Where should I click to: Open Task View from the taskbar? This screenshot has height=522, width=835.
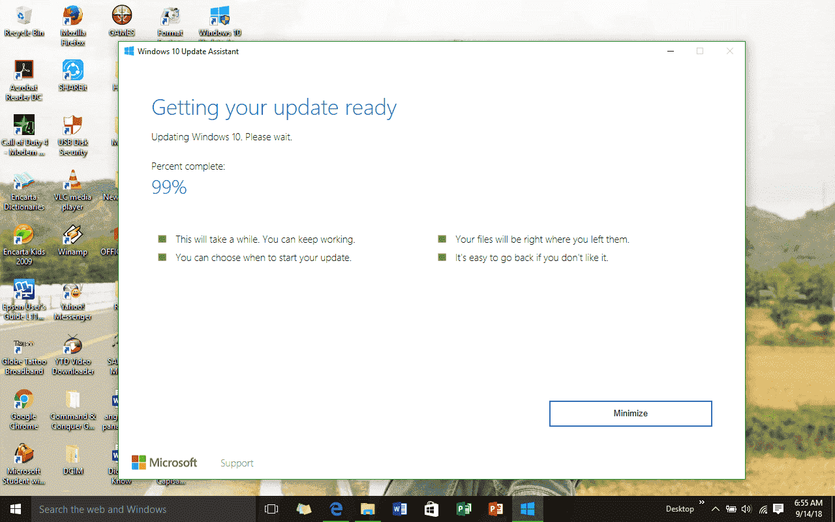click(271, 509)
